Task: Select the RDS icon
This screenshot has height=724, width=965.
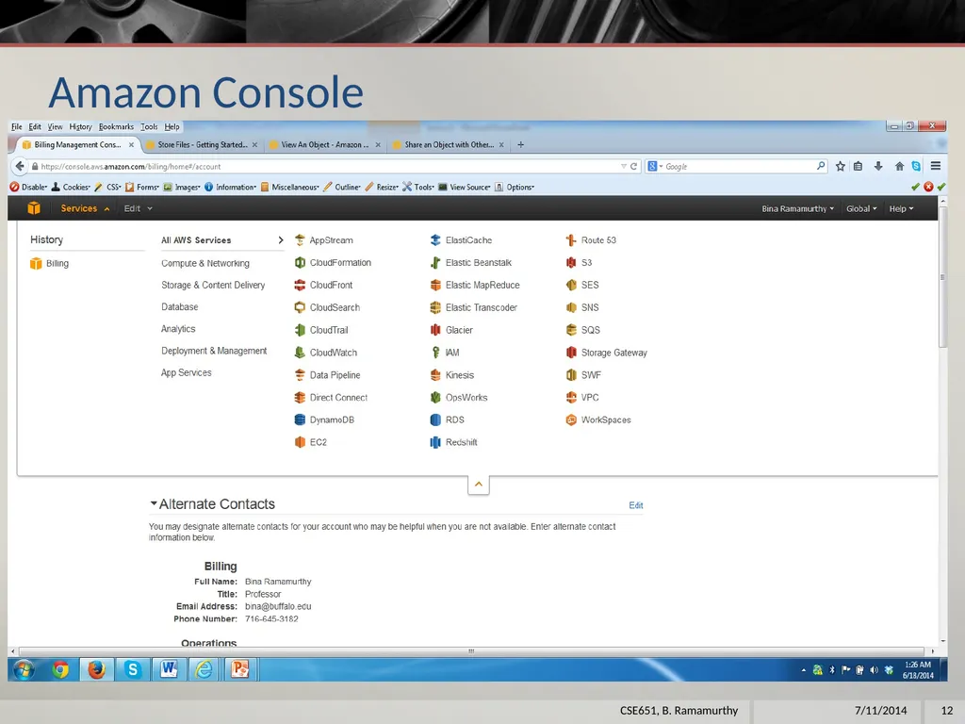Action: pos(435,420)
